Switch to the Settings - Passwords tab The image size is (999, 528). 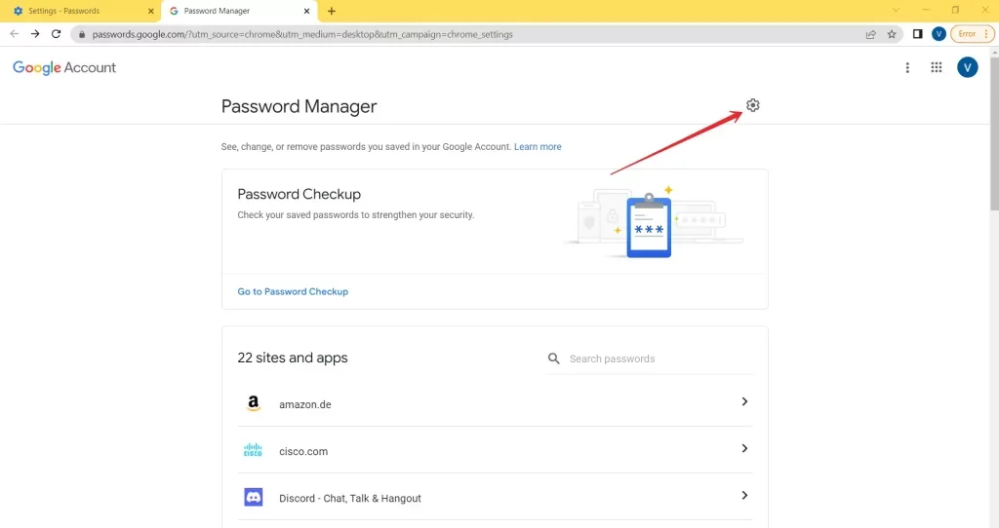[x=81, y=11]
